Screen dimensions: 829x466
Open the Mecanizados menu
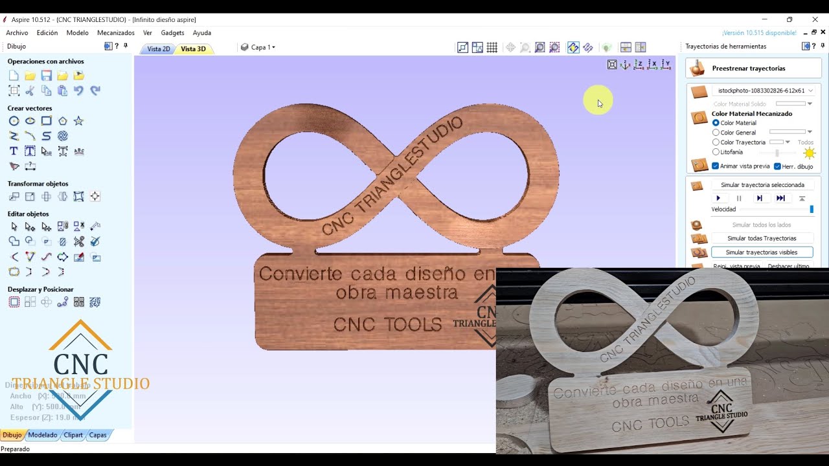point(116,33)
